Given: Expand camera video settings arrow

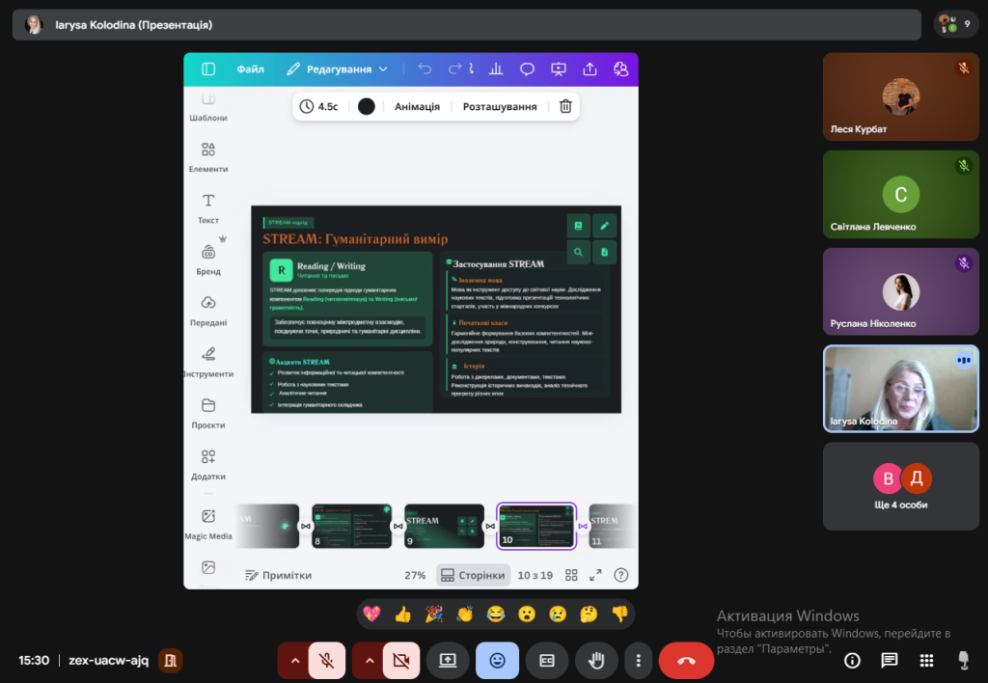Looking at the screenshot, I should [x=369, y=661].
